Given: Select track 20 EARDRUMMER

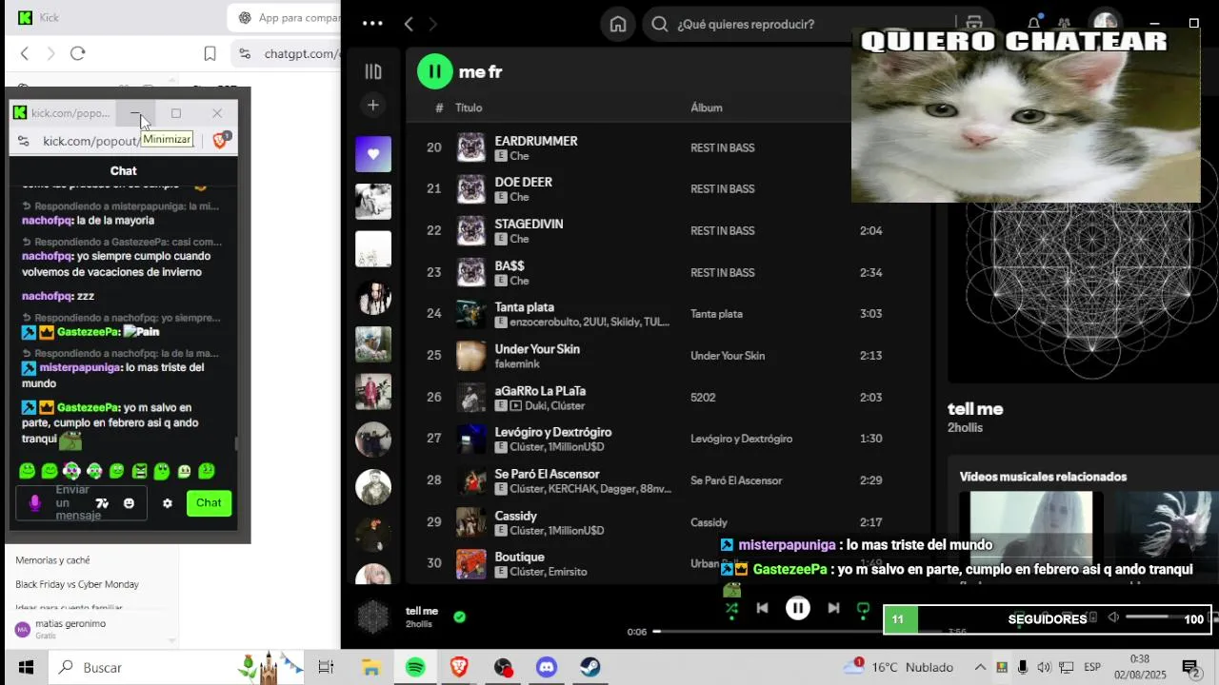Looking at the screenshot, I should 536,141.
